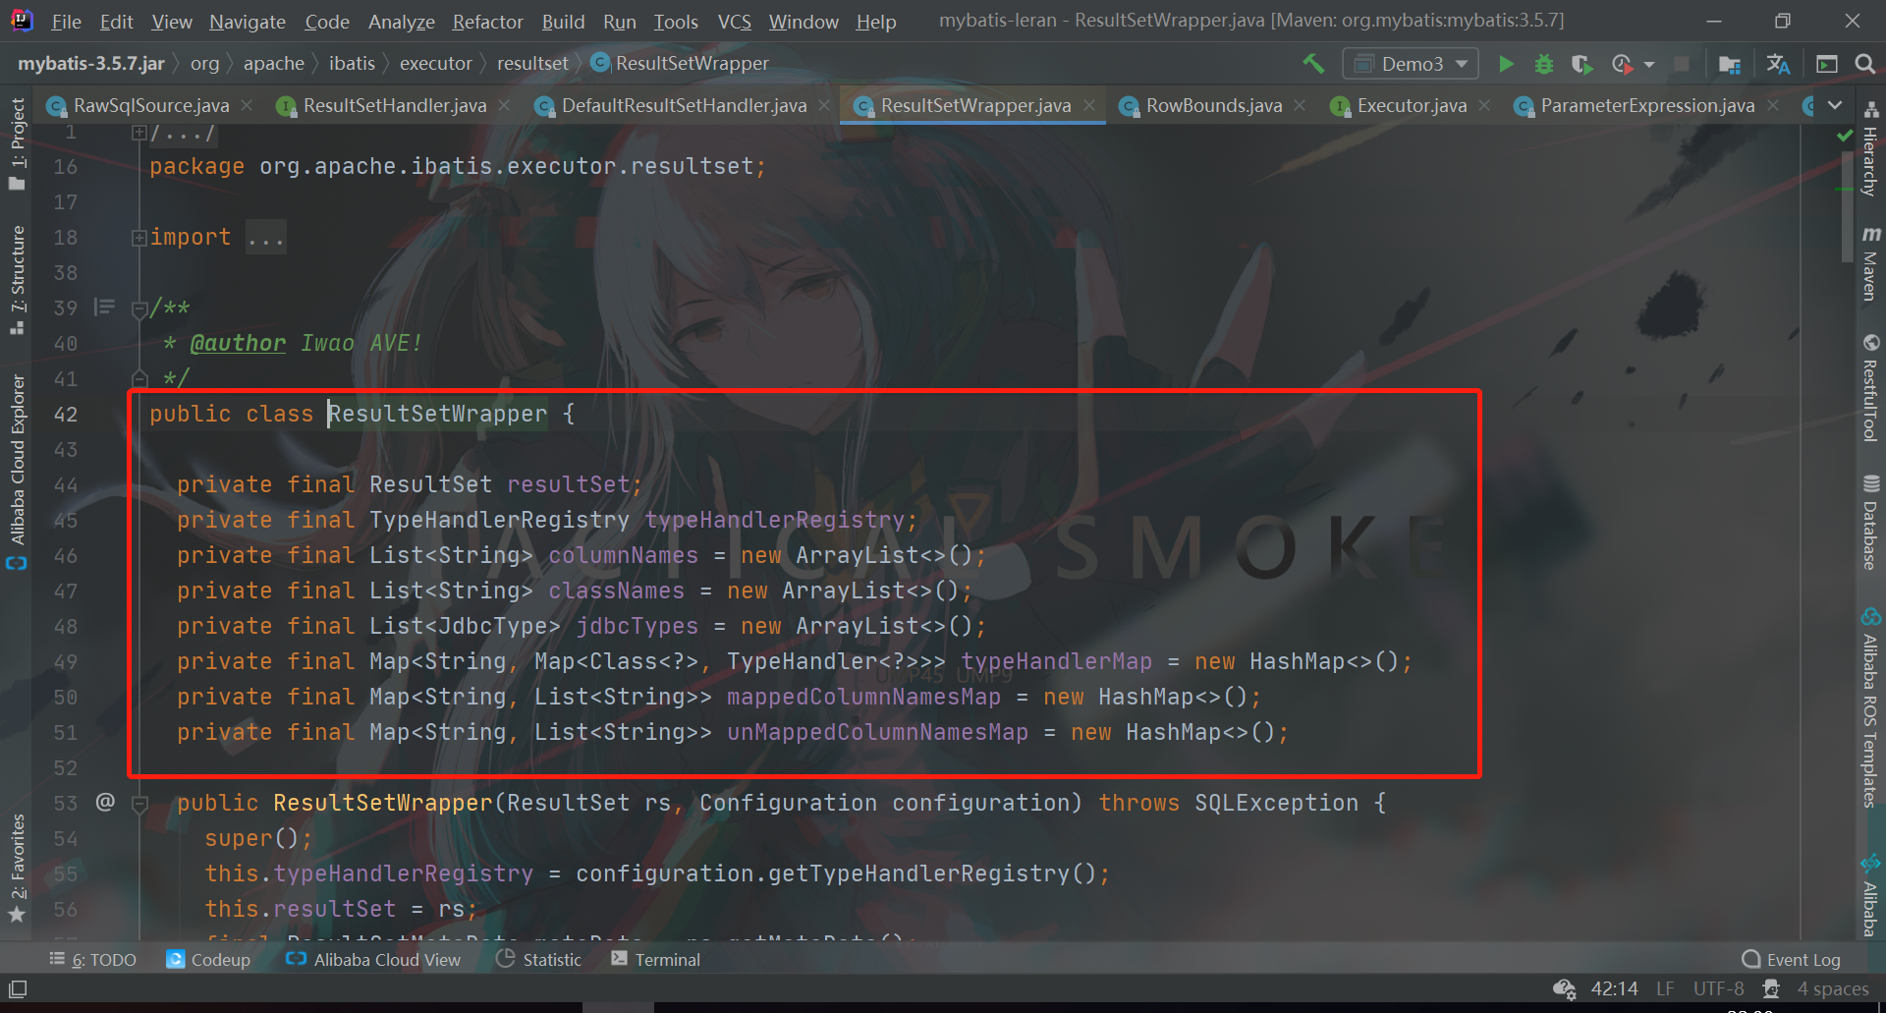The image size is (1886, 1013).
Task: Open the Database tool window
Action: pos(1871,522)
